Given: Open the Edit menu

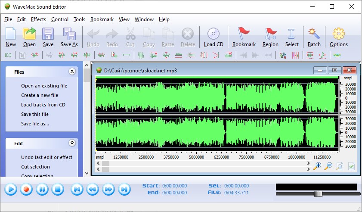Looking at the screenshot, I should (x=22, y=19).
